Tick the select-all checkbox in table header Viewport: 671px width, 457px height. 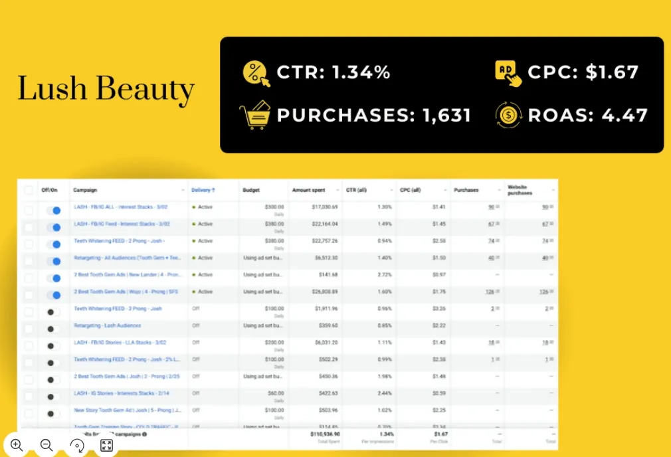29,190
